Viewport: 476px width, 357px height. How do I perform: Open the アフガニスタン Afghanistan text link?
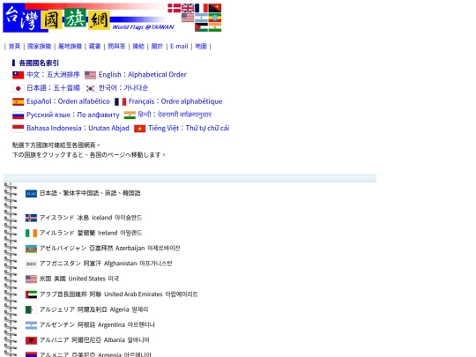point(106,264)
